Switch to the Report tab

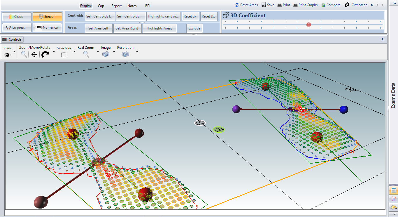pyautogui.click(x=117, y=6)
